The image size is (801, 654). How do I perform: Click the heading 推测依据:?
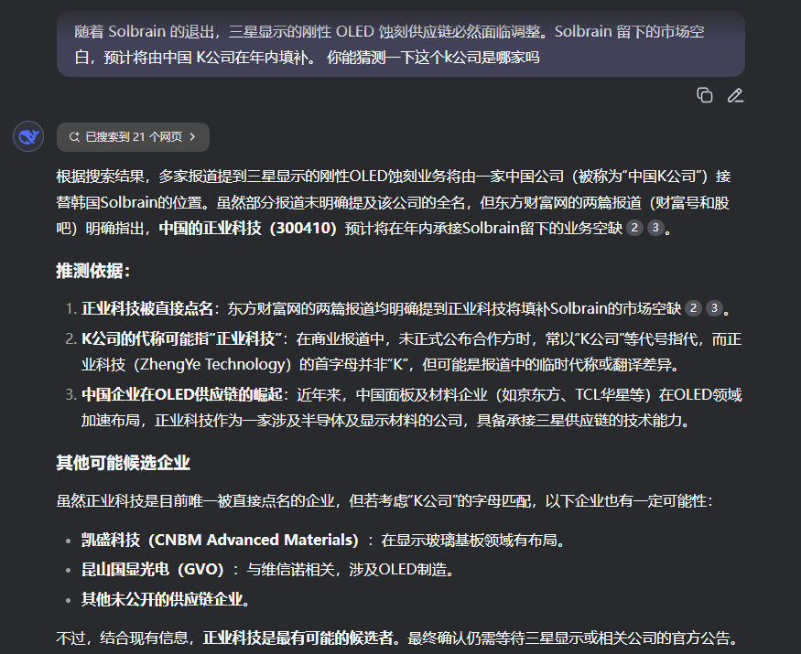93,271
